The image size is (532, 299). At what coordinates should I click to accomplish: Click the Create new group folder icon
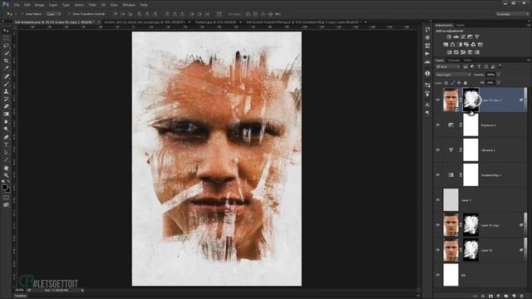click(506, 296)
